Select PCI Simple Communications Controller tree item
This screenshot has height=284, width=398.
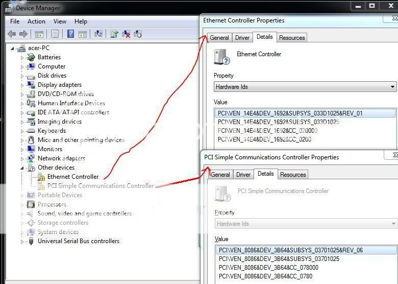tap(101, 186)
